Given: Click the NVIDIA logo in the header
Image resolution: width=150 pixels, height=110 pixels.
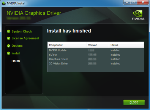Looking at the screenshot, I should [x=138, y=15].
